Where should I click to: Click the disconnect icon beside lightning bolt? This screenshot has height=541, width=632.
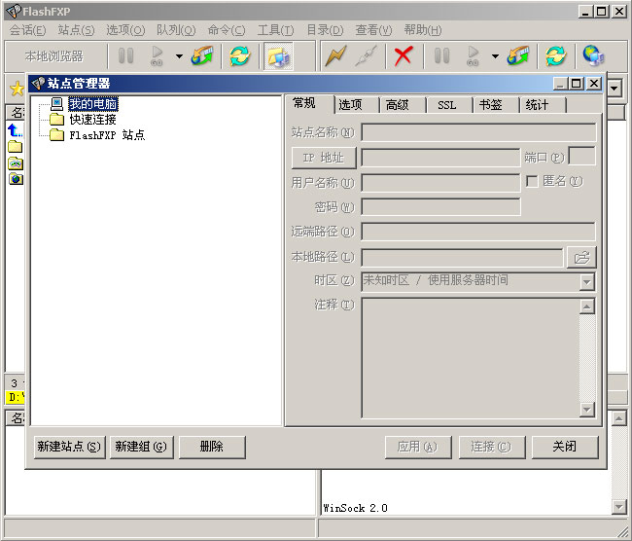point(367,55)
